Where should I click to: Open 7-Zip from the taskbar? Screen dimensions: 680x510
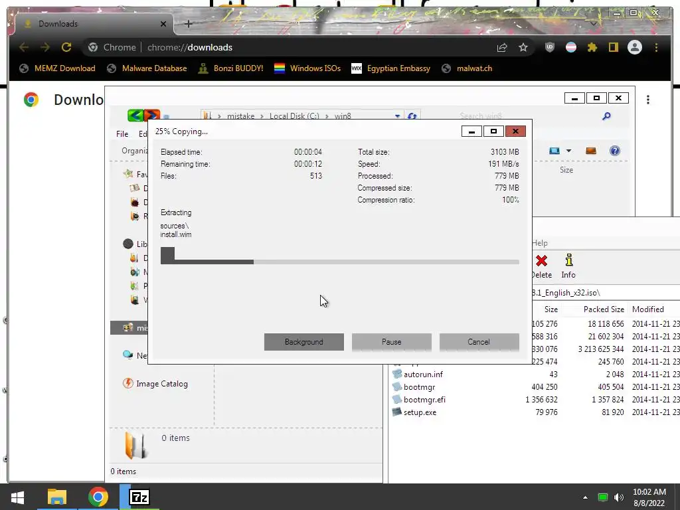[139, 497]
